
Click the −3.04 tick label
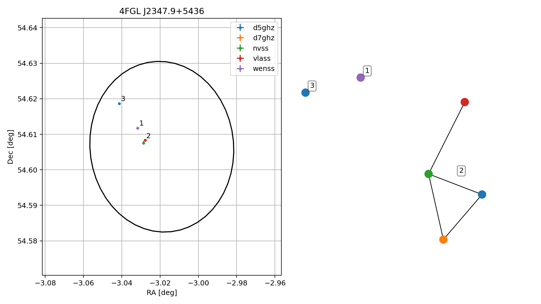pos(122,283)
